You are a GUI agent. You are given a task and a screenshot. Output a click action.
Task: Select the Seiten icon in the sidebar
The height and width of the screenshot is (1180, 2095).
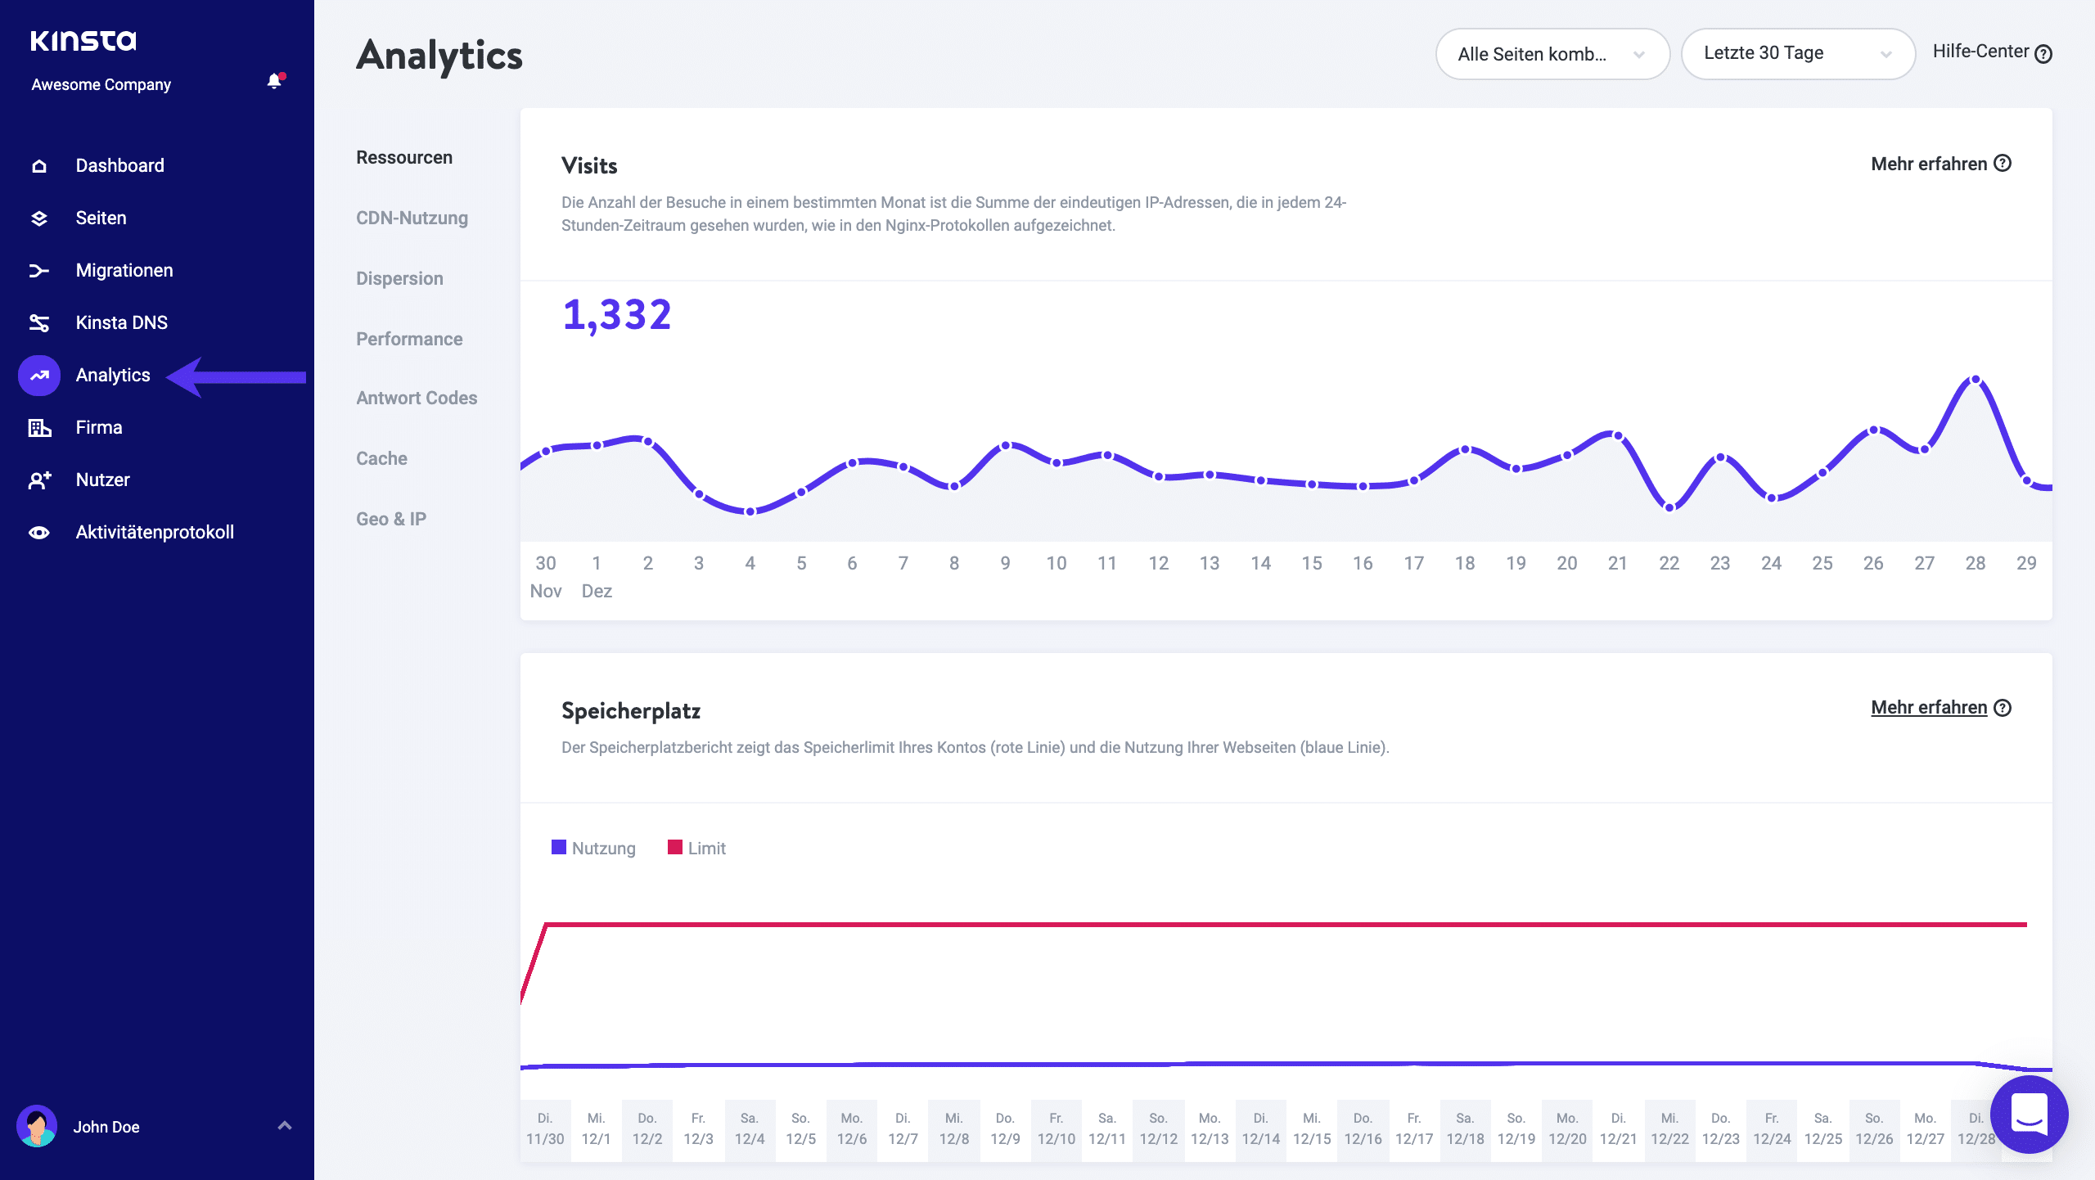click(x=38, y=218)
